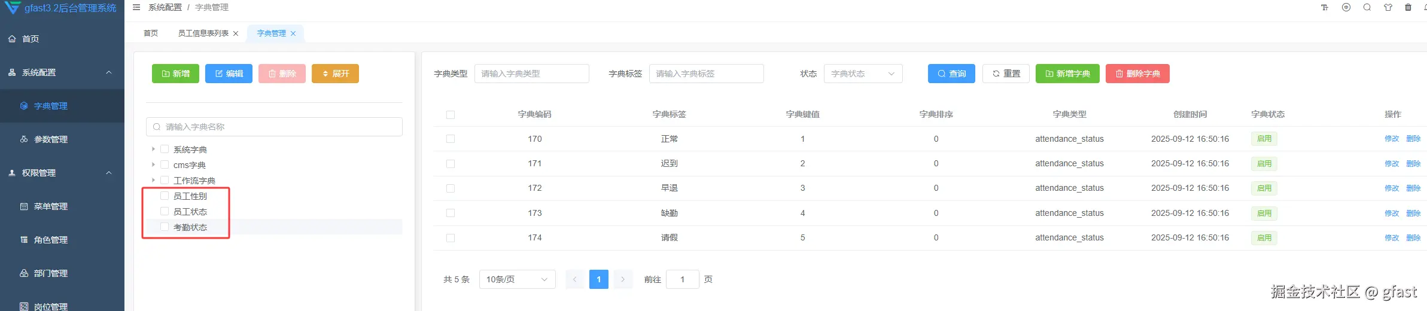Click 修改 for the 早退 row

point(1392,188)
